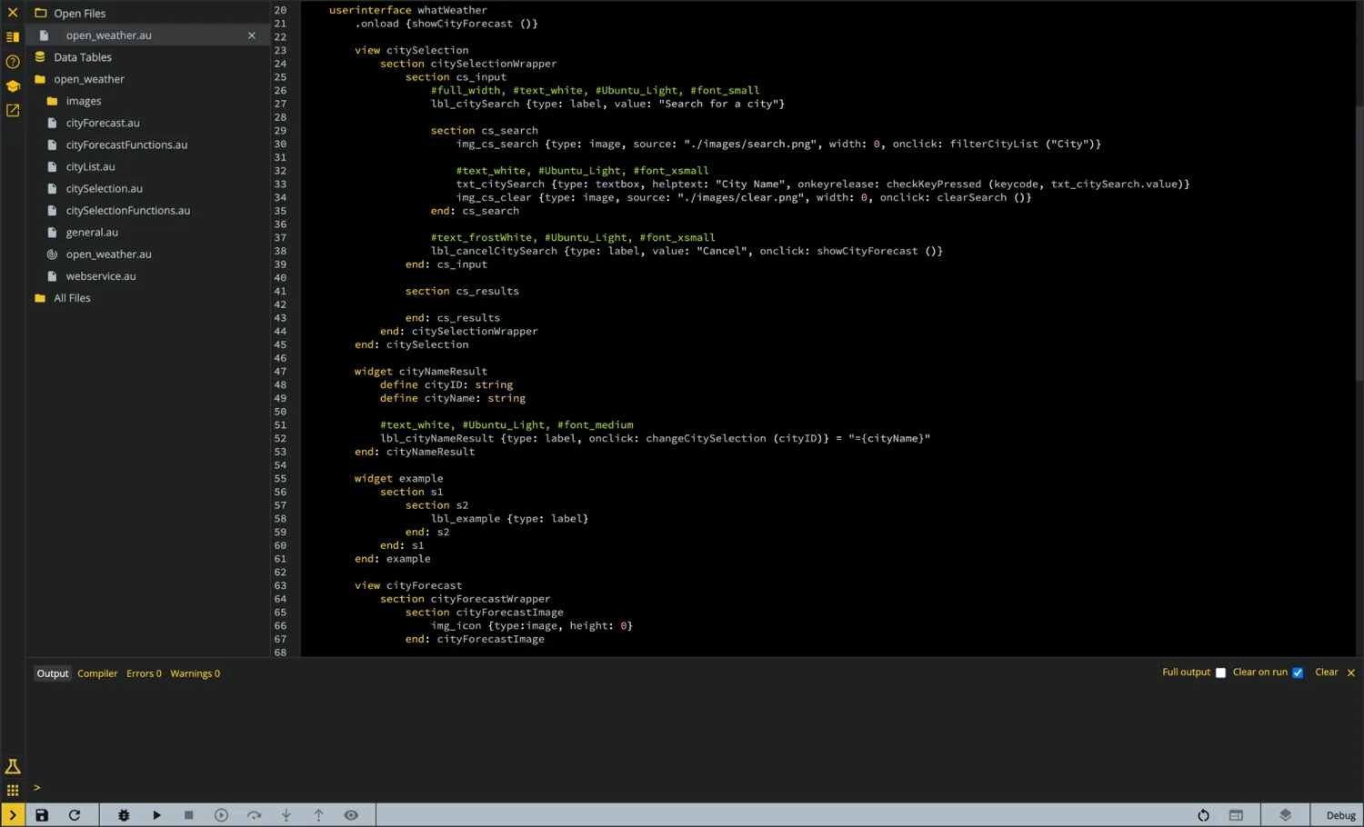
Task: Click the 'view cityForecast' code line
Action: tap(407, 585)
